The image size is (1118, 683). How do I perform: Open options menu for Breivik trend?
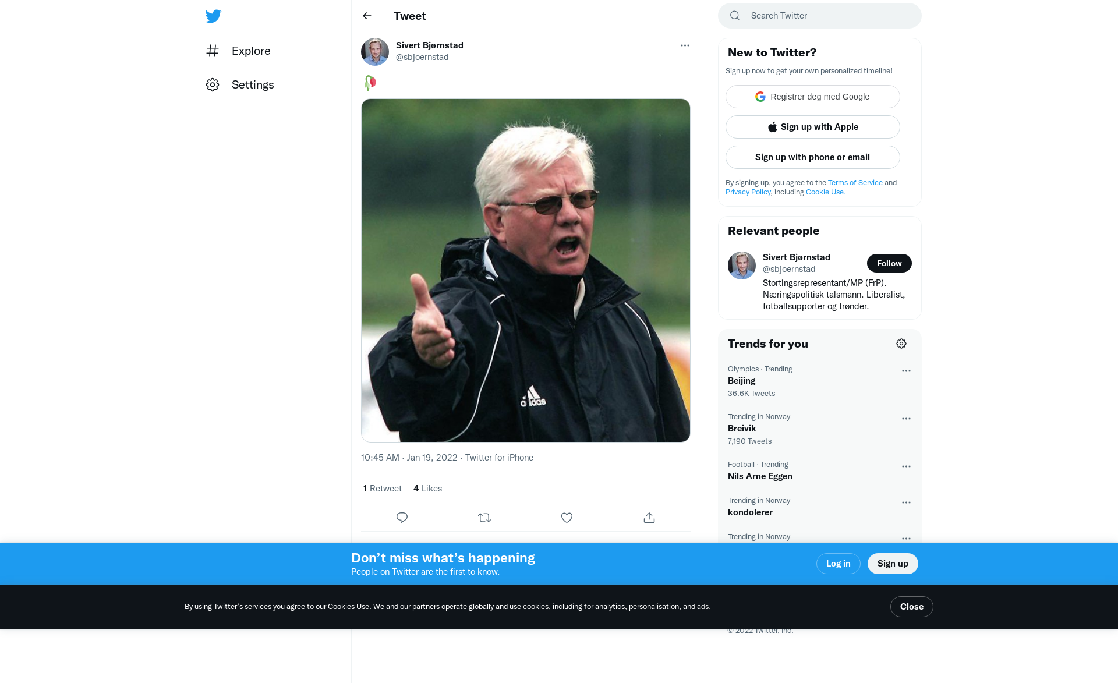coord(906,419)
